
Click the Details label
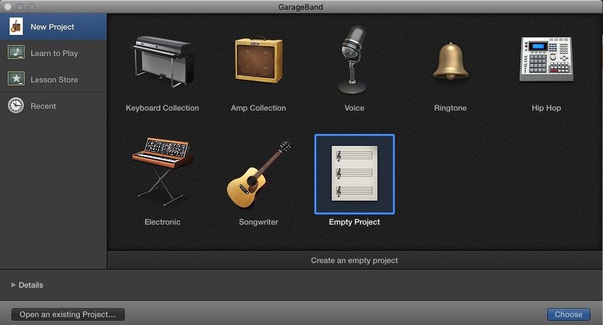(31, 285)
